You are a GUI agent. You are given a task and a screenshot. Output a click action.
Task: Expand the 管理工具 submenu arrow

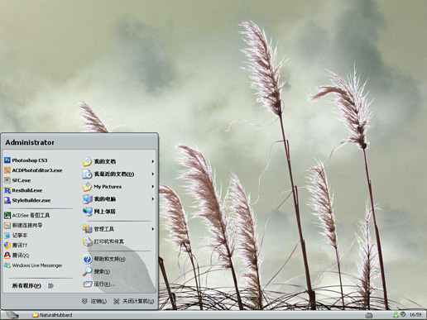[152, 229]
